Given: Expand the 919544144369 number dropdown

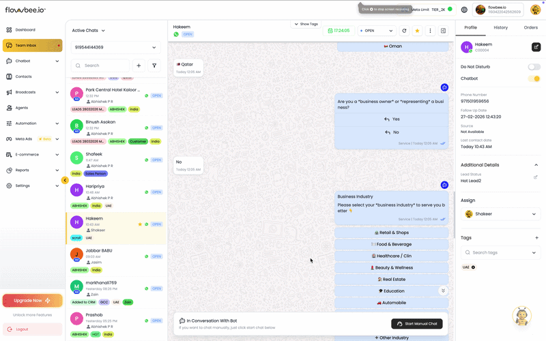Looking at the screenshot, I should 116,47.
